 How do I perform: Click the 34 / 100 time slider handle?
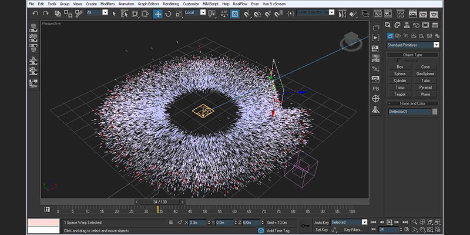[159, 202]
